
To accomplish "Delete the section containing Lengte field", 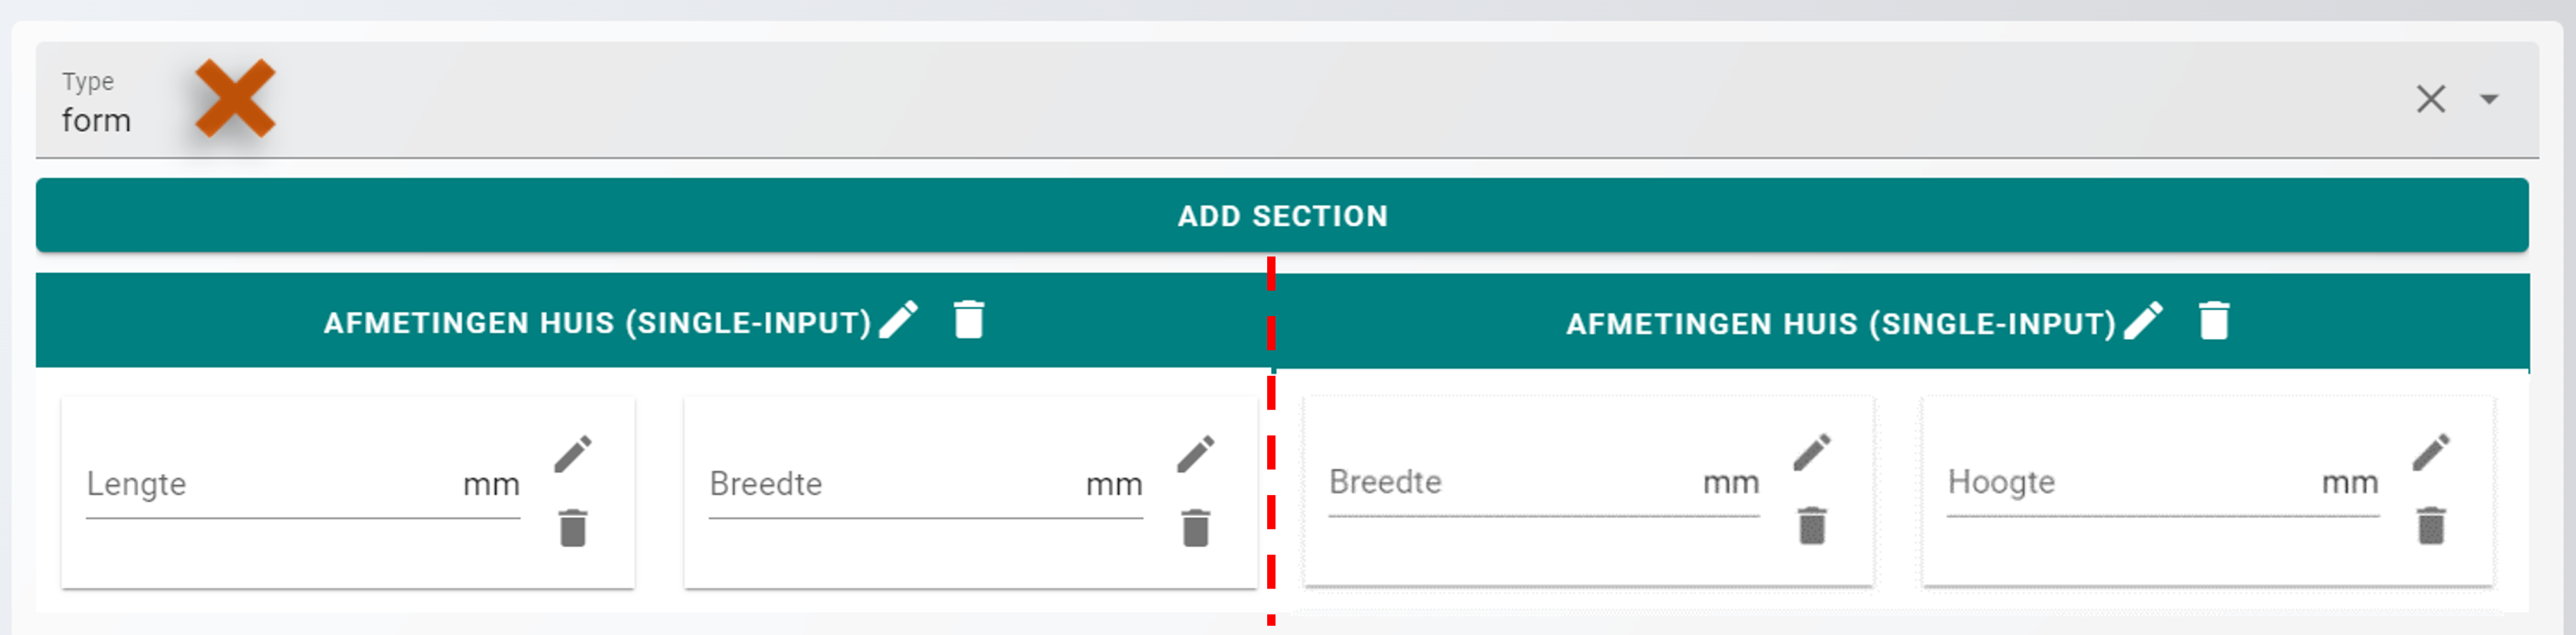I will pos(968,320).
